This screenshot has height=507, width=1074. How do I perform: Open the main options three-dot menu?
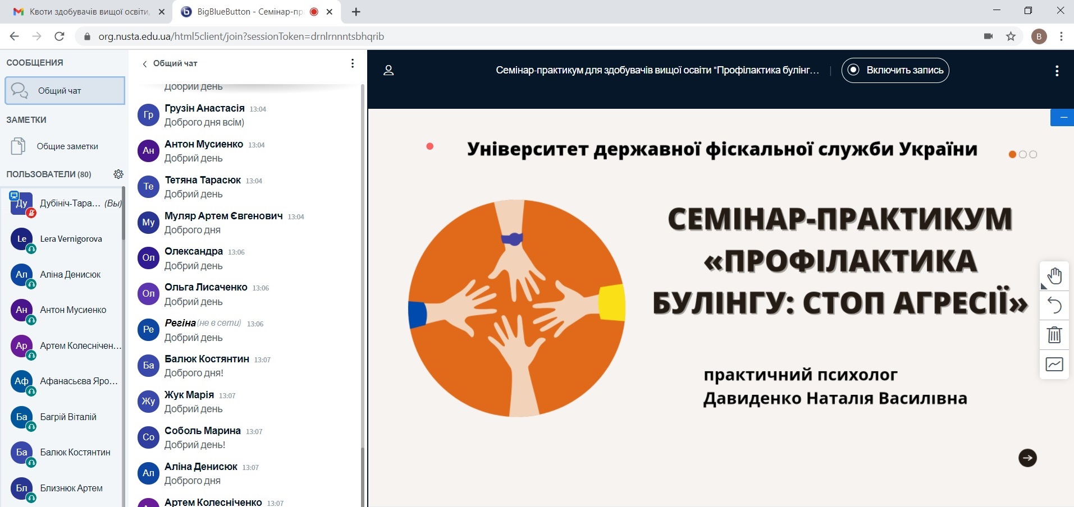pos(1057,71)
